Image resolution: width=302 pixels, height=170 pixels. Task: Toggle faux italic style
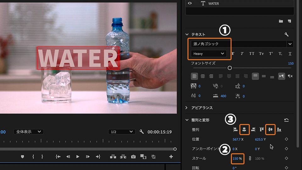[242, 54]
